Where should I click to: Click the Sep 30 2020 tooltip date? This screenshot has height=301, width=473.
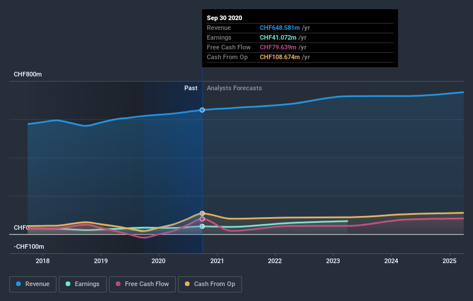225,18
